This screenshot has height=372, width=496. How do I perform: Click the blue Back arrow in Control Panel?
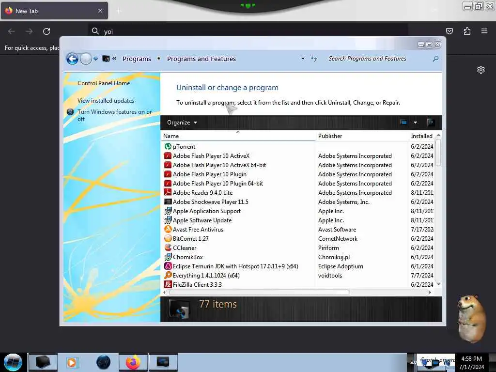(73, 59)
